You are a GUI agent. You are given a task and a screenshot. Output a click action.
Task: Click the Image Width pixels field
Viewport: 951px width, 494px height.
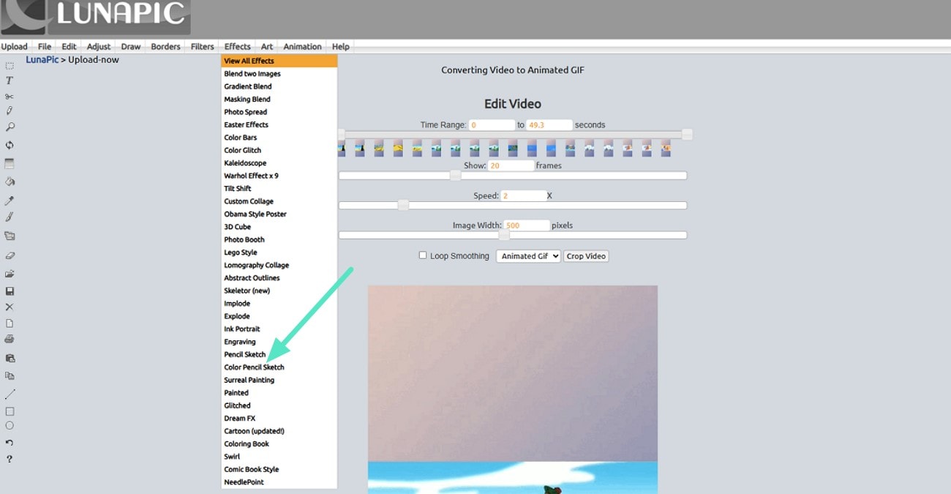coord(527,225)
